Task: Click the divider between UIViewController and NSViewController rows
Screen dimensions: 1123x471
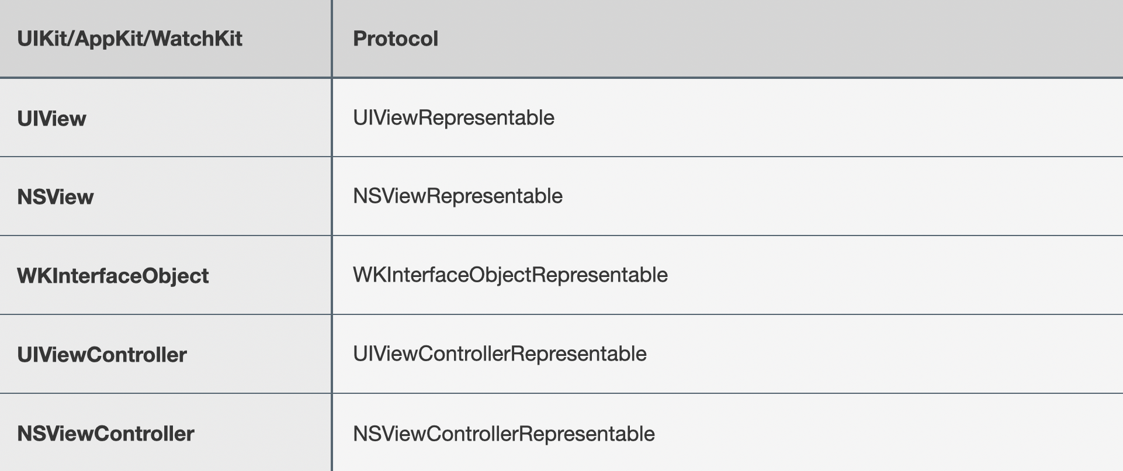Action: tap(701, 393)
